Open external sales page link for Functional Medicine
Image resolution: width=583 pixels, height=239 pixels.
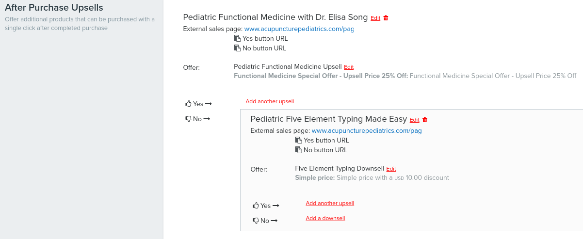pyautogui.click(x=299, y=29)
